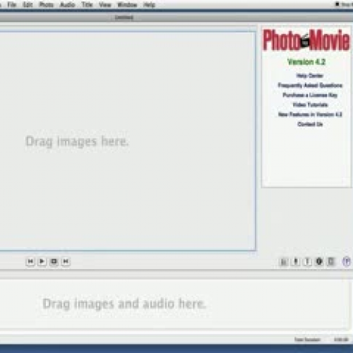Open New Features in Version 4.2 link
Image resolution: width=353 pixels, height=353 pixels.
pyautogui.click(x=310, y=114)
